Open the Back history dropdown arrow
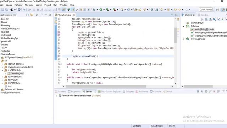This screenshot has width=227, height=128. click(x=183, y=10)
